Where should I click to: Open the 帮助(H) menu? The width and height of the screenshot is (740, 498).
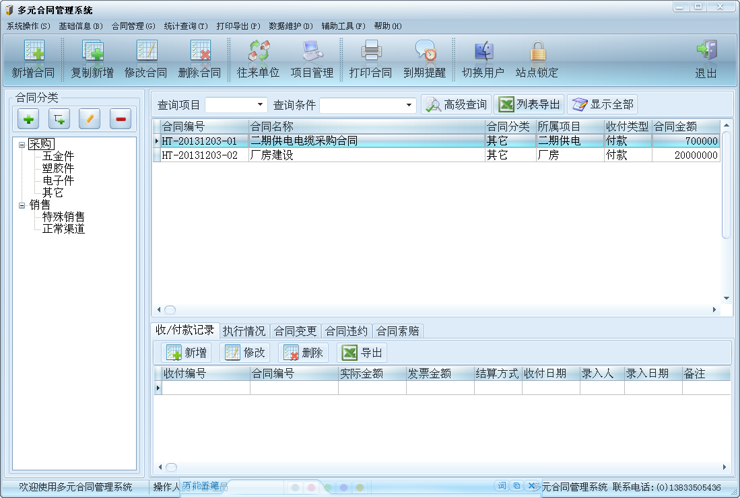pyautogui.click(x=388, y=26)
